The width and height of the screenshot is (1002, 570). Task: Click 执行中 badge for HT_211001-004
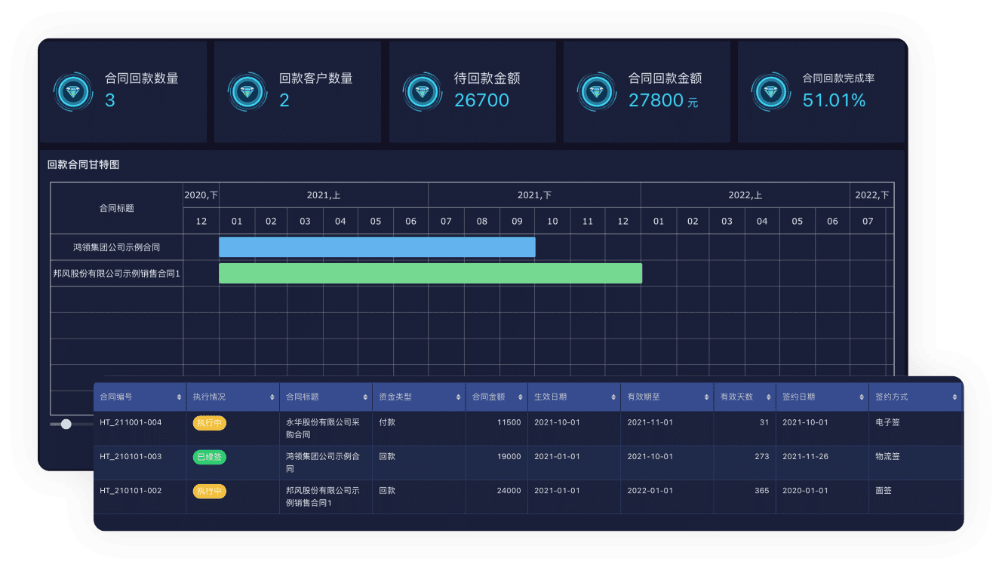[x=209, y=423]
